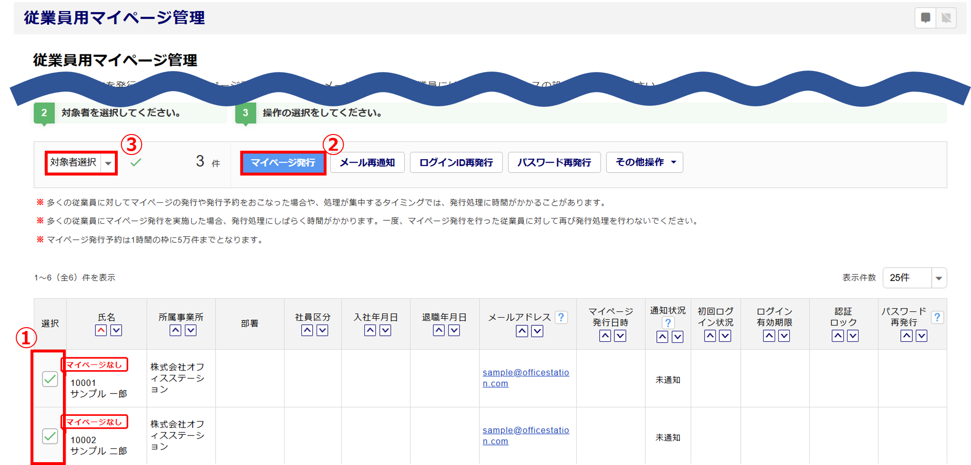The image size is (971, 465).
Task: Uncheck the checkbox for employee 10001
Action: click(x=50, y=379)
